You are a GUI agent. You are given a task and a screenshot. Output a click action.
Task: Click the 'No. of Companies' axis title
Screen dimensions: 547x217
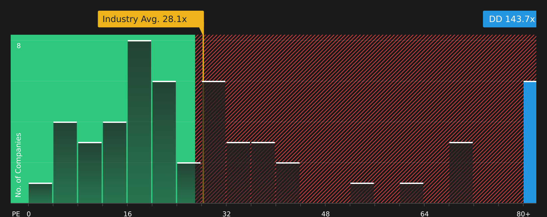18,165
